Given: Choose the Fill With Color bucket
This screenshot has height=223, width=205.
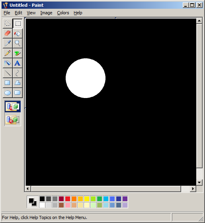Looking at the screenshot, I should coord(18,33).
